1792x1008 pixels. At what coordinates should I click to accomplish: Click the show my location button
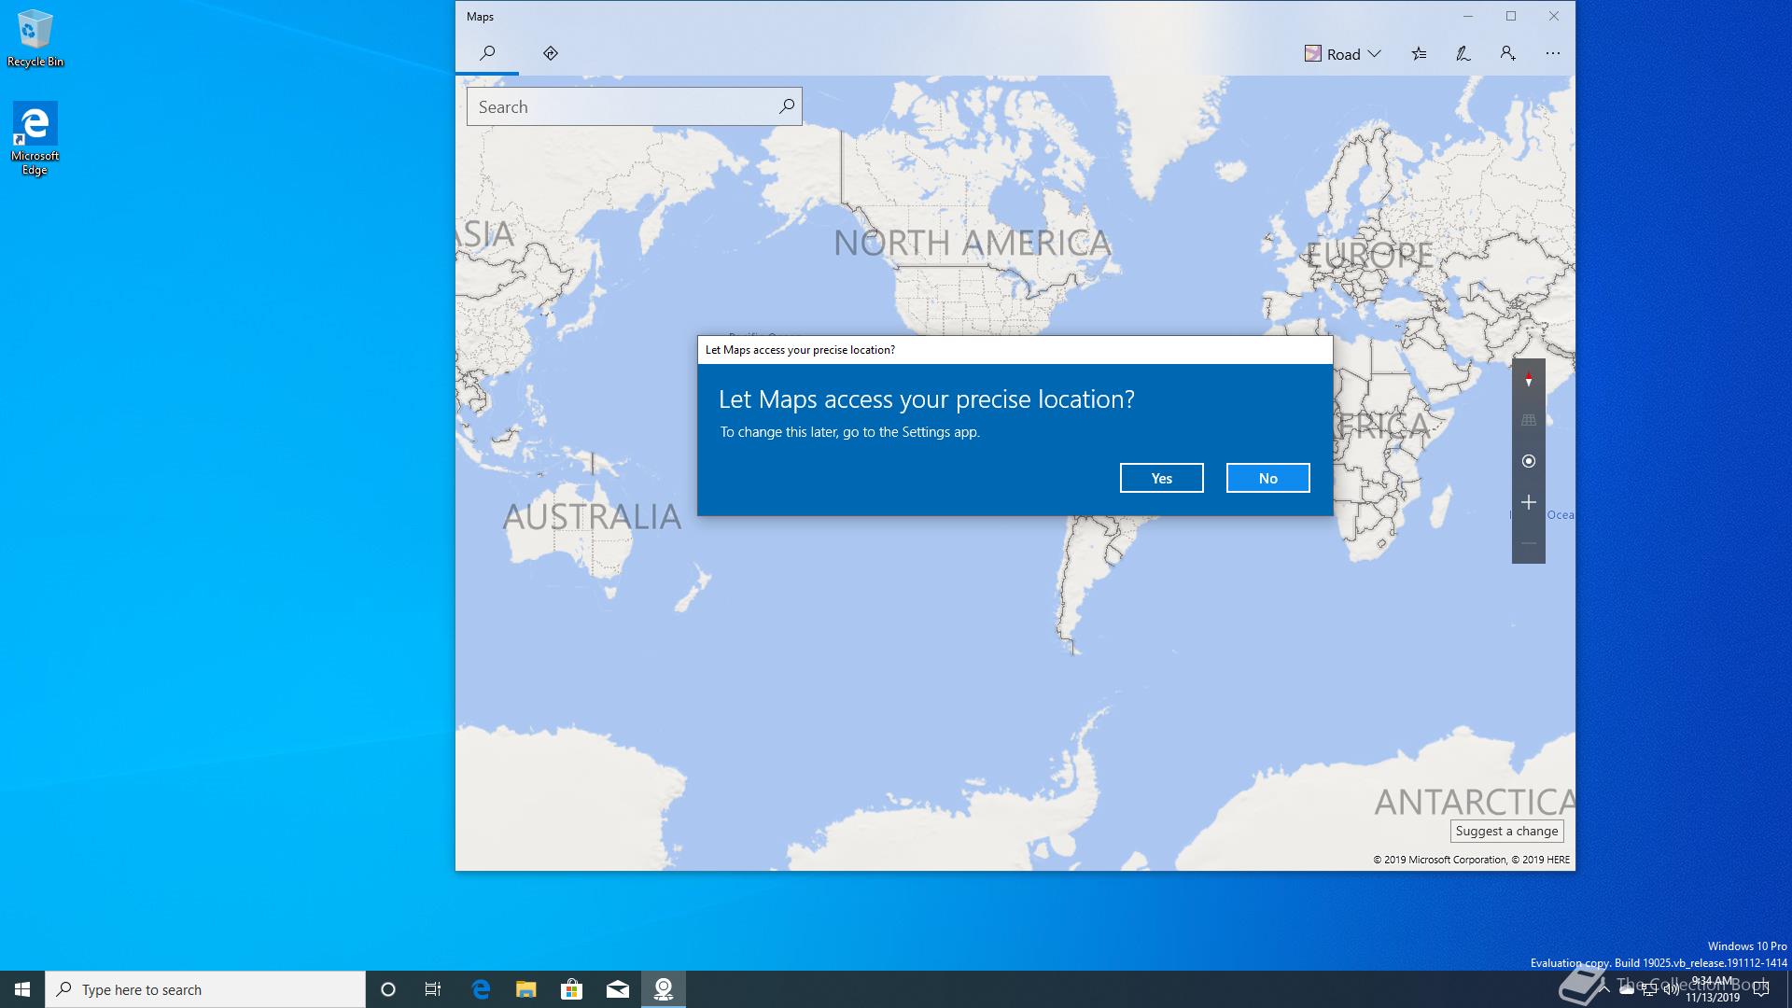pos(1528,461)
